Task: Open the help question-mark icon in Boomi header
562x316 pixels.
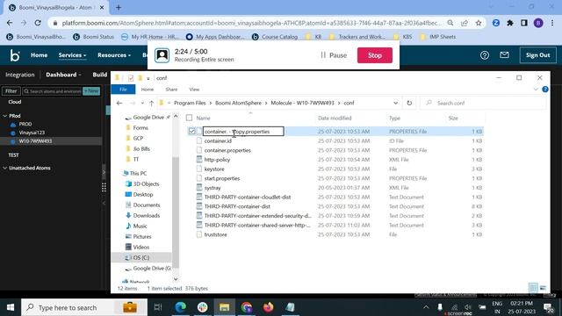Action: [x=485, y=55]
